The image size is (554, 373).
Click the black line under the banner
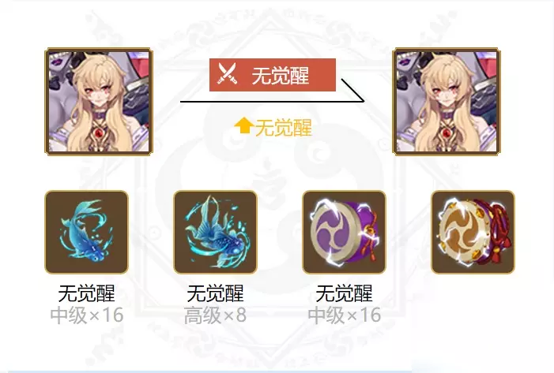(x=272, y=101)
